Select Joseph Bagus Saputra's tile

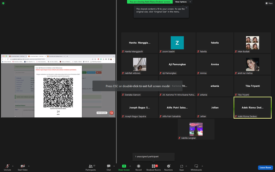click(140, 107)
